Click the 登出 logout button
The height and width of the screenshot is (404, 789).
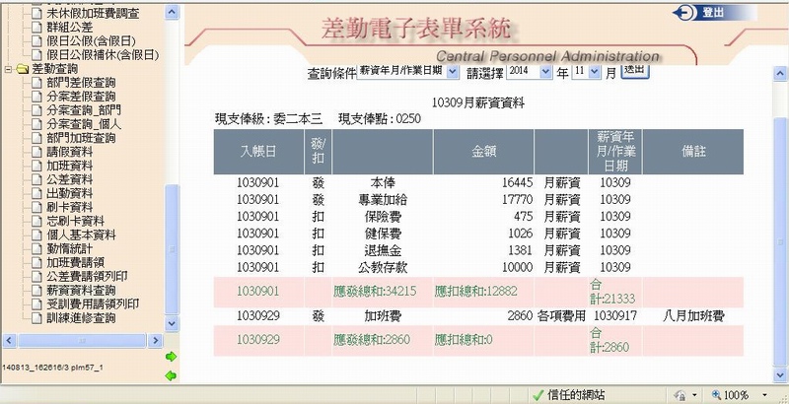click(x=714, y=13)
